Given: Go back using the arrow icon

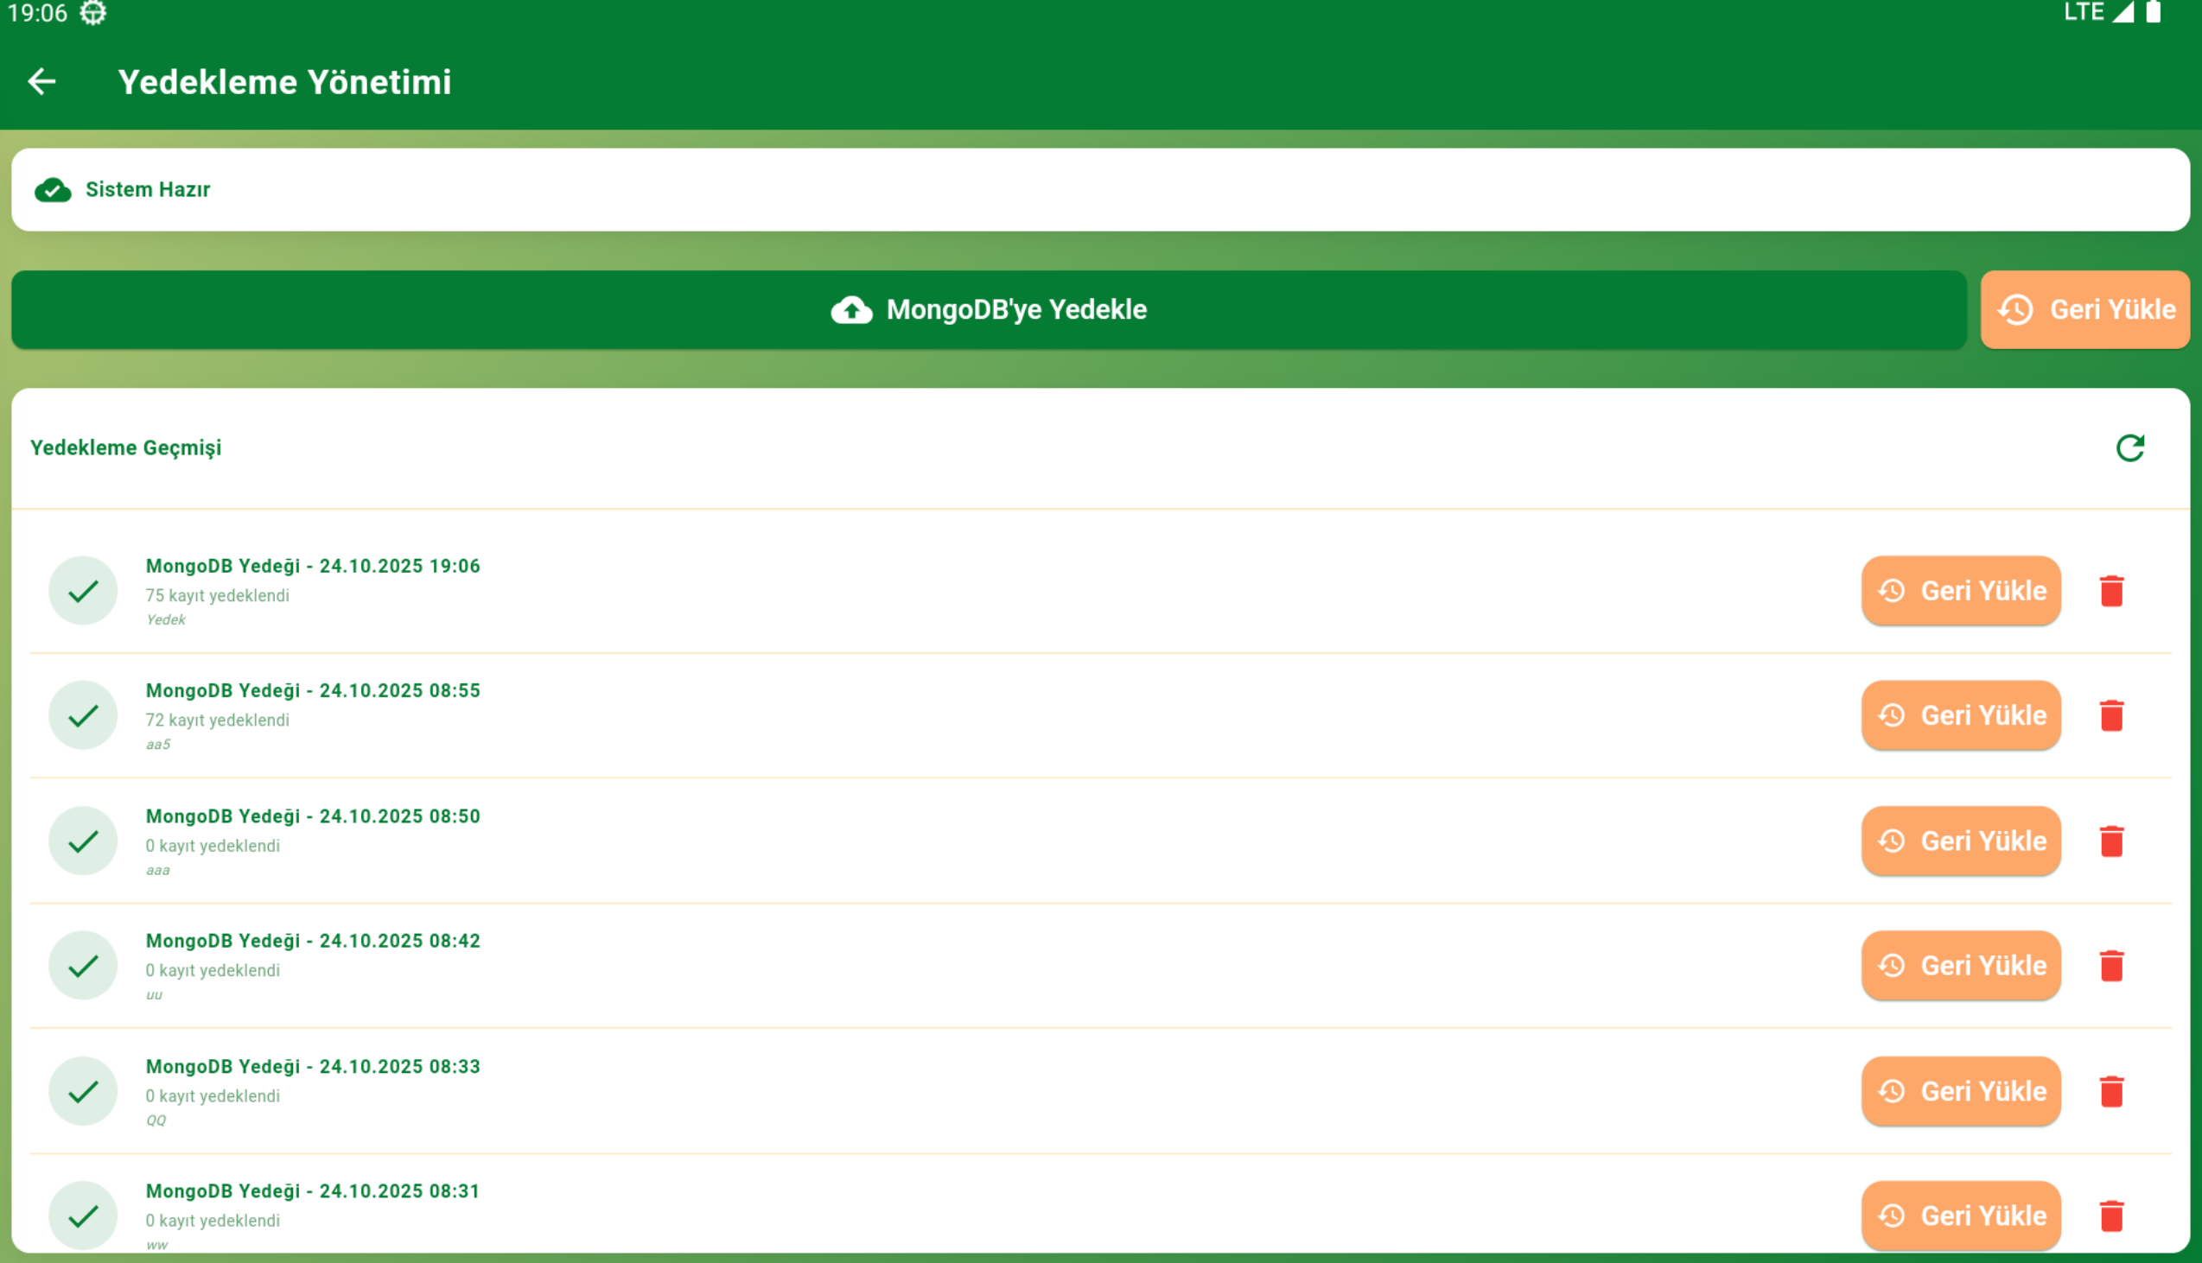Looking at the screenshot, I should tap(41, 81).
